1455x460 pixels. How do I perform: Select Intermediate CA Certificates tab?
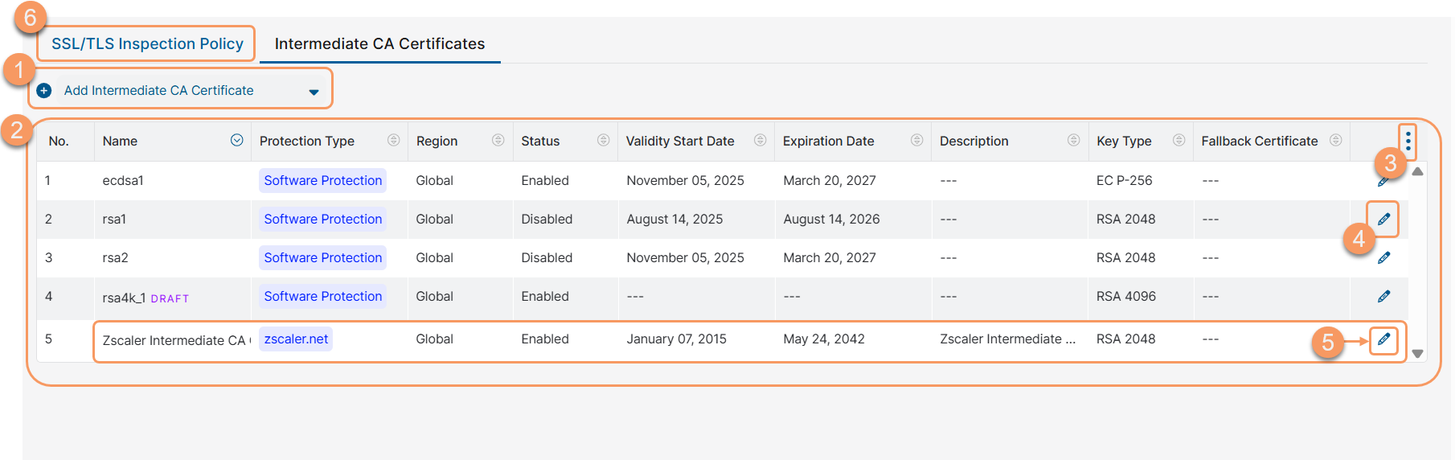pyautogui.click(x=379, y=43)
